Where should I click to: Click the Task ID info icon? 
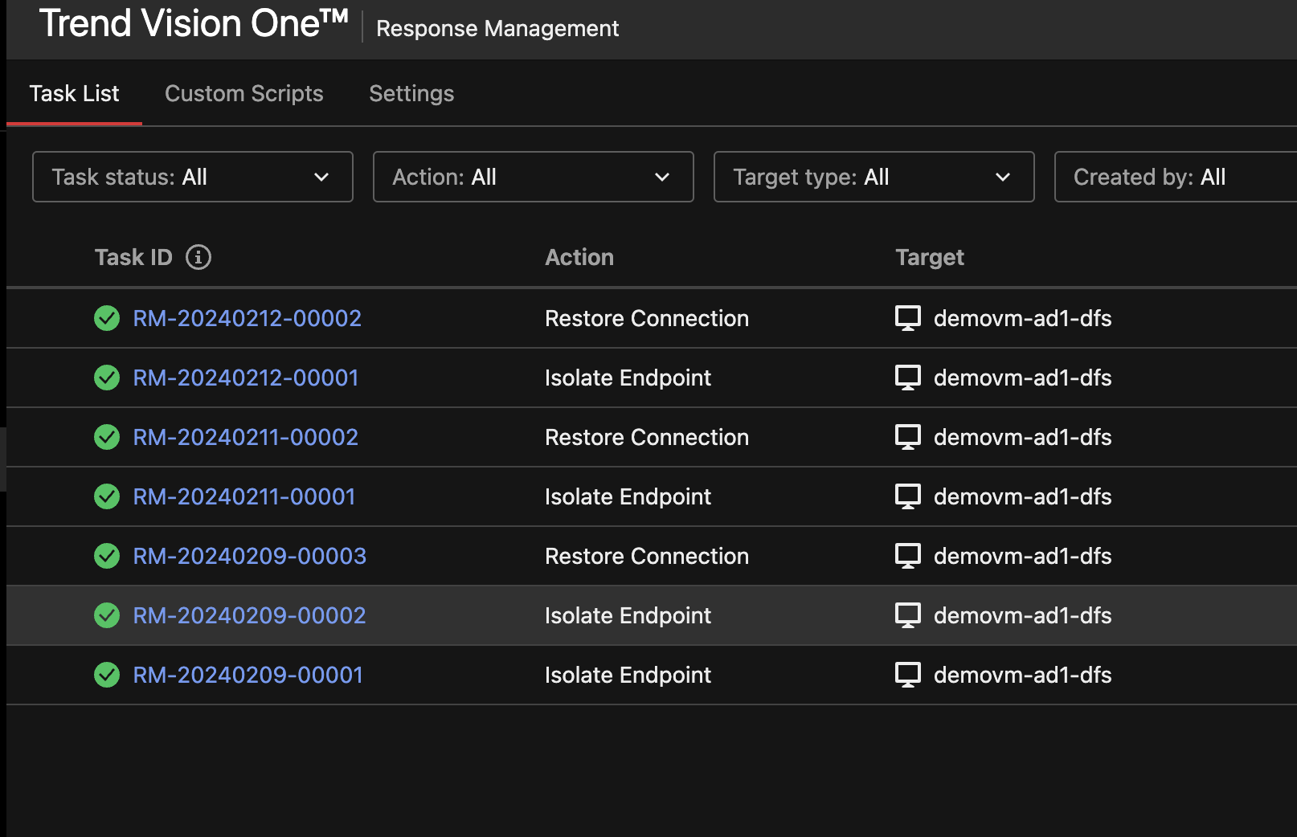(198, 257)
